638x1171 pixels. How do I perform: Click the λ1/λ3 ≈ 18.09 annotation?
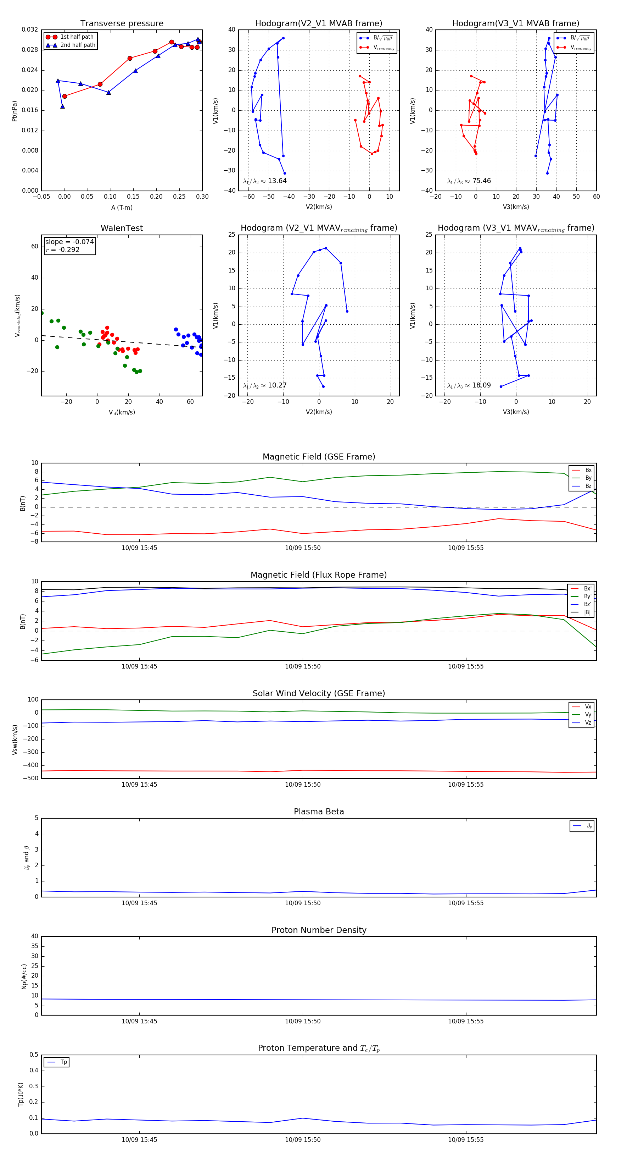469,385
